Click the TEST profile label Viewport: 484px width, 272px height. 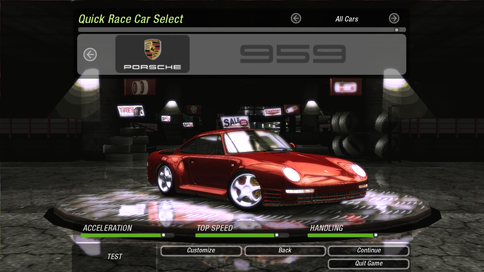(115, 257)
